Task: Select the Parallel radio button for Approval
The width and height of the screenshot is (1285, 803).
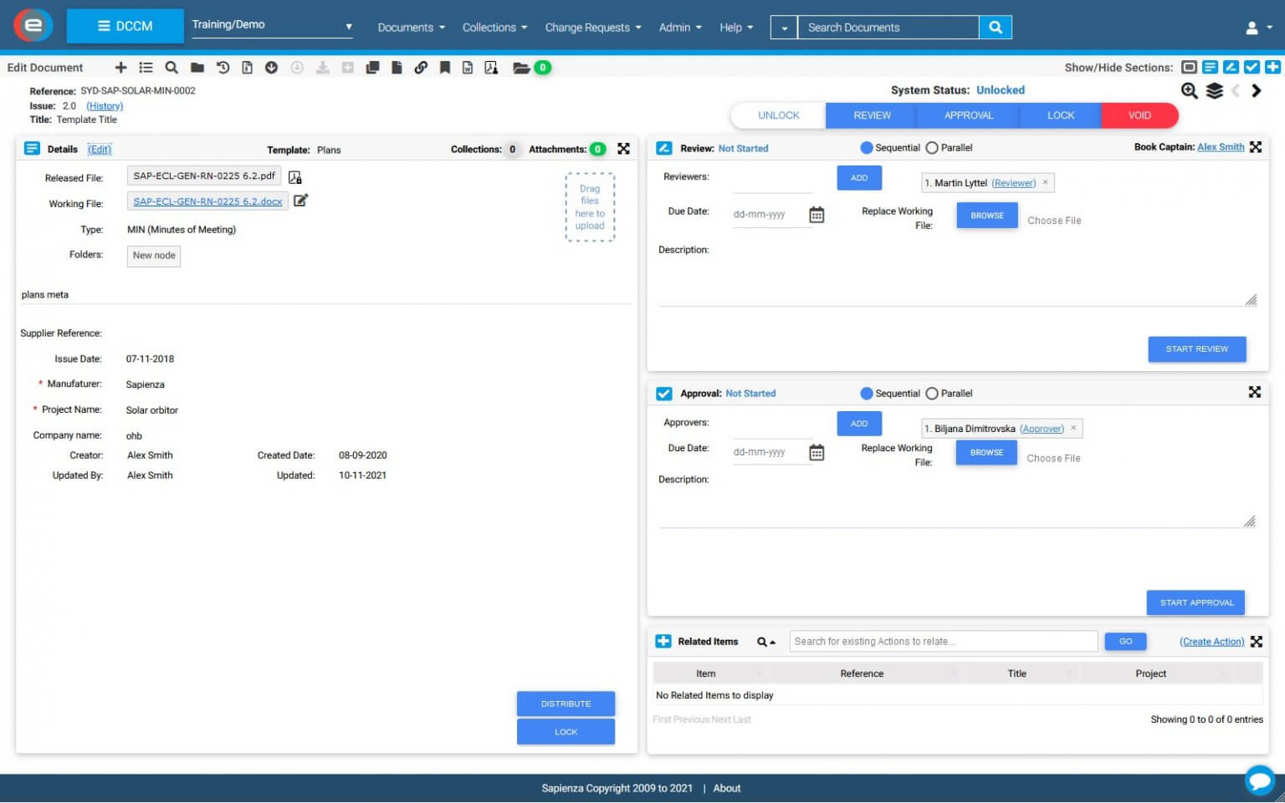Action: 931,393
